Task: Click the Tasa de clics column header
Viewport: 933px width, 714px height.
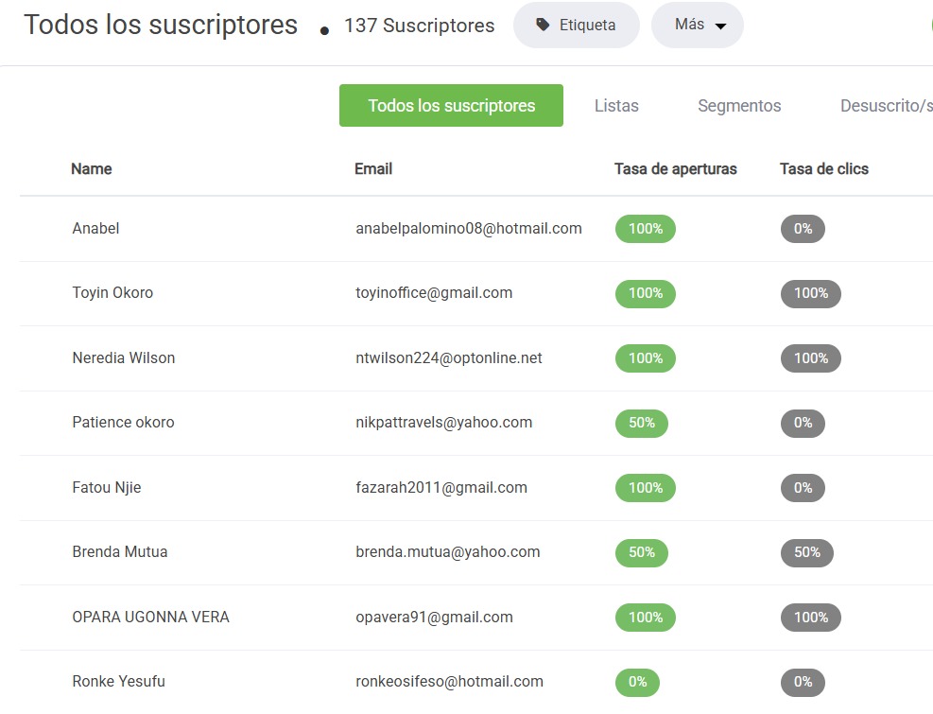Action: tap(824, 168)
